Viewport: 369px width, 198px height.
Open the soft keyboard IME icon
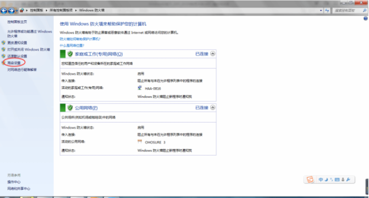[x=337, y=180]
